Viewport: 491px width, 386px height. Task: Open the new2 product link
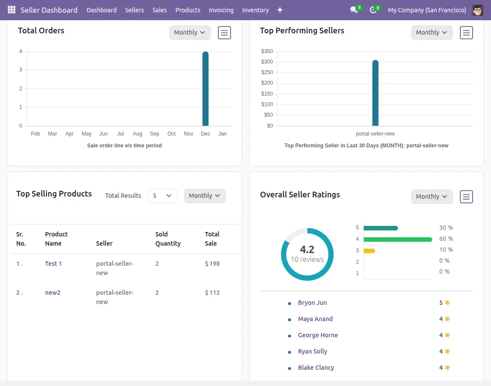pos(53,293)
